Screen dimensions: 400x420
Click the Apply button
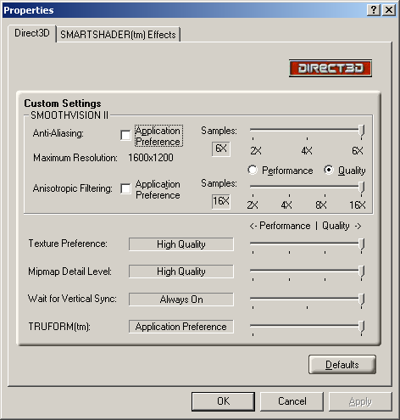click(x=360, y=401)
